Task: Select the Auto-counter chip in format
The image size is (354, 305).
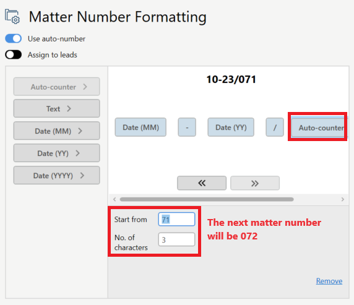Action: pyautogui.click(x=318, y=127)
